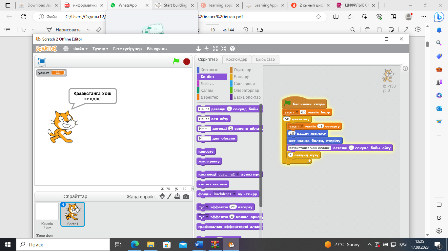Open PDF search magnifier icon
Screen dimensions: 448x251
[x=353, y=30]
